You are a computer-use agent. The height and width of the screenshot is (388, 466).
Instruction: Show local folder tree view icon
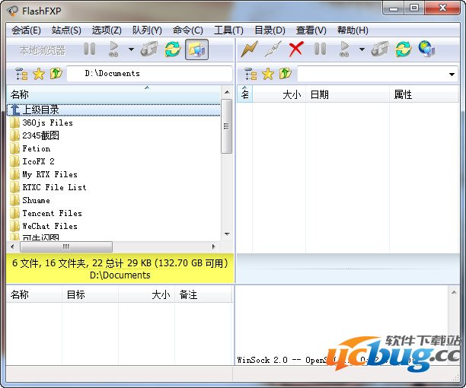pyautogui.click(x=21, y=74)
